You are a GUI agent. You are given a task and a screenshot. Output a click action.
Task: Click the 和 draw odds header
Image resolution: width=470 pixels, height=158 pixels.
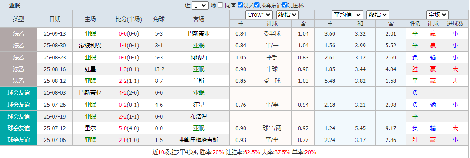click(x=360, y=24)
